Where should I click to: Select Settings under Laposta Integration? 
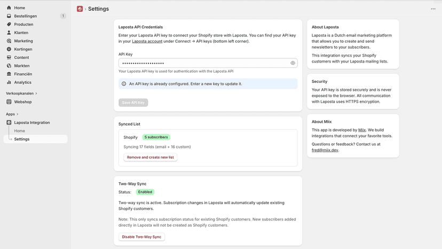[36, 139]
